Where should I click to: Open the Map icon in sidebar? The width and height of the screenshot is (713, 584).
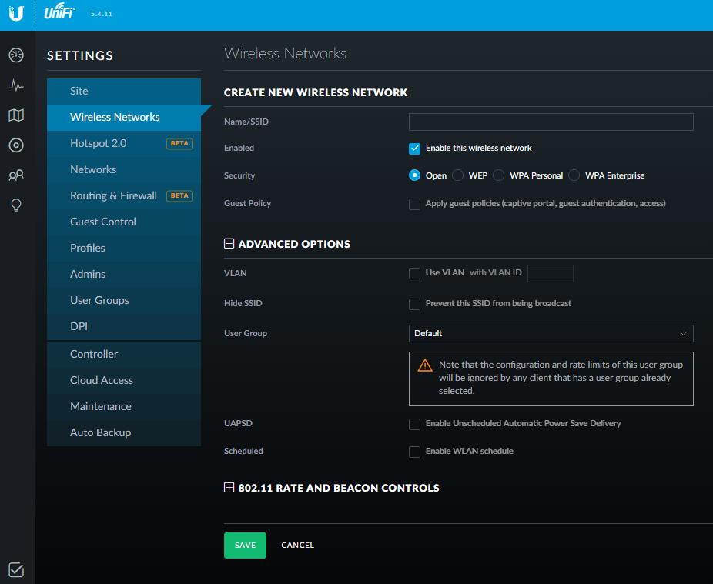point(16,115)
